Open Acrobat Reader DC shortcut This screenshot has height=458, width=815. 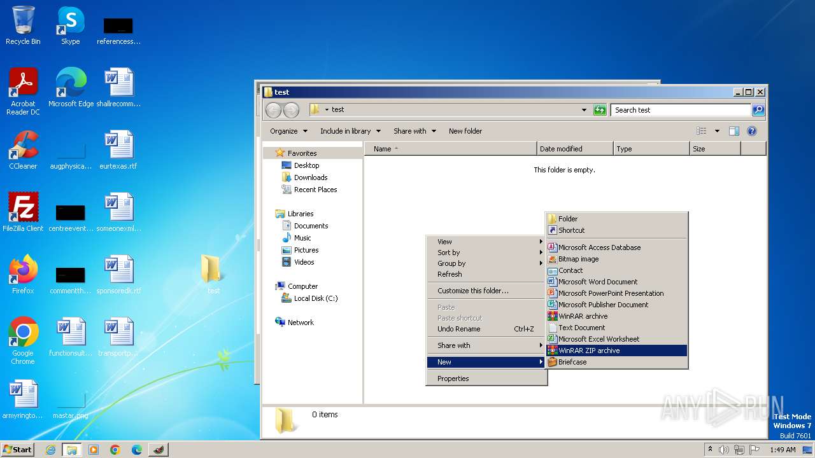[x=23, y=92]
